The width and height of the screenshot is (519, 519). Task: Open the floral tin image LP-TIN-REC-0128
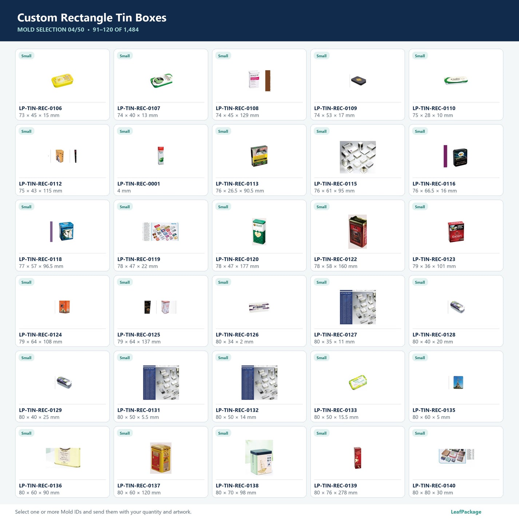(x=456, y=307)
